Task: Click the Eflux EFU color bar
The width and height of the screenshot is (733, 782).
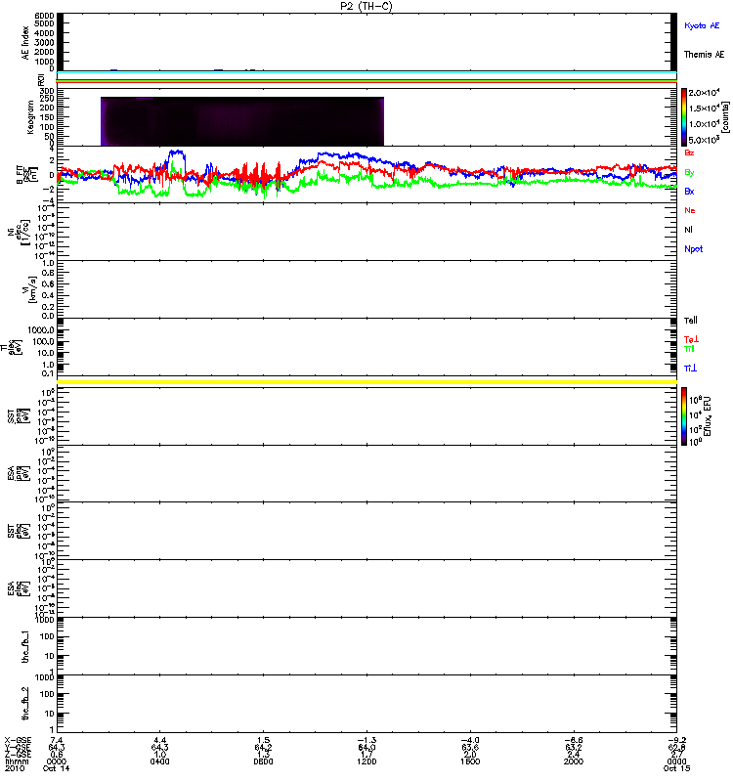Action: click(x=684, y=416)
